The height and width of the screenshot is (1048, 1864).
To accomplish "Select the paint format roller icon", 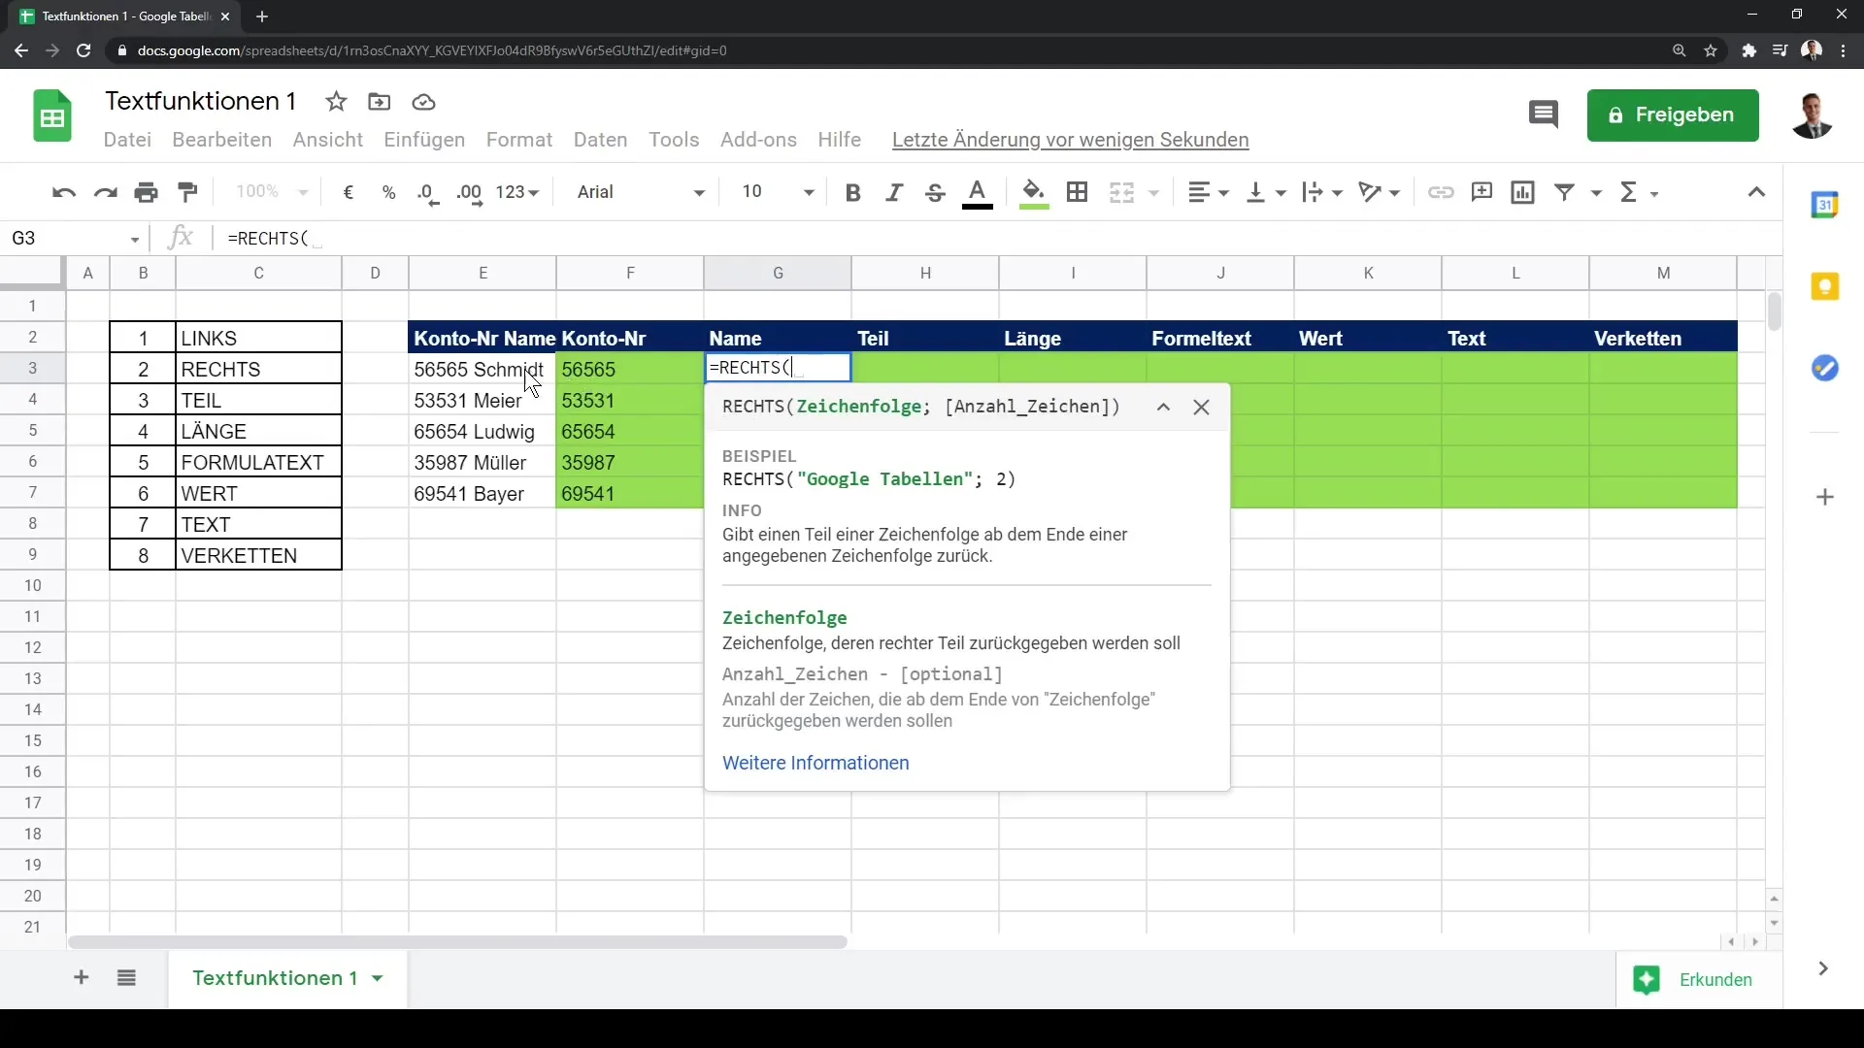I will point(187,192).
